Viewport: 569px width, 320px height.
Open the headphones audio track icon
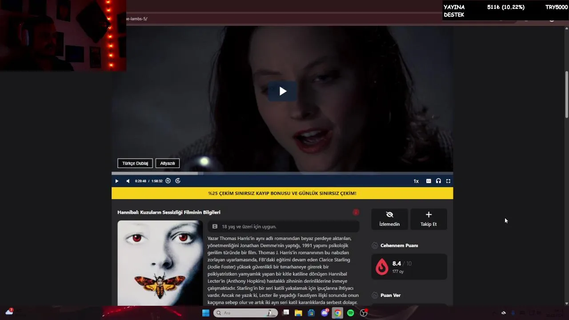(x=438, y=181)
